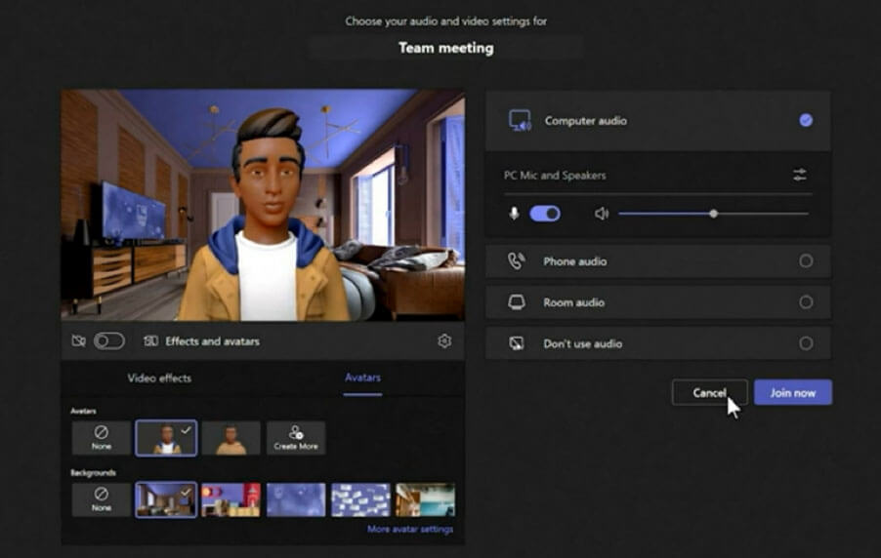Select the sticky-notes wall background
Image resolution: width=881 pixels, height=558 pixels.
pos(360,499)
